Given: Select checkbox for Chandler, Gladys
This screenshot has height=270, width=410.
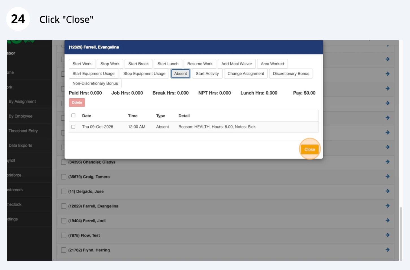Looking at the screenshot, I should 64,162.
